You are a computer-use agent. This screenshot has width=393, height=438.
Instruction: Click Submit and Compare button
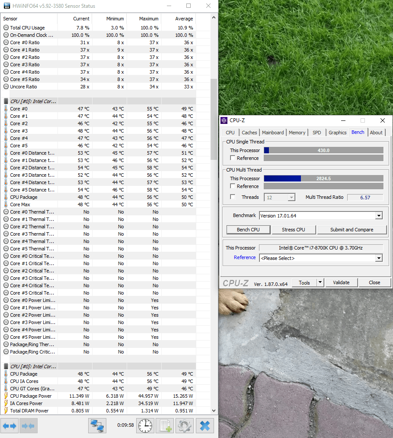352,230
